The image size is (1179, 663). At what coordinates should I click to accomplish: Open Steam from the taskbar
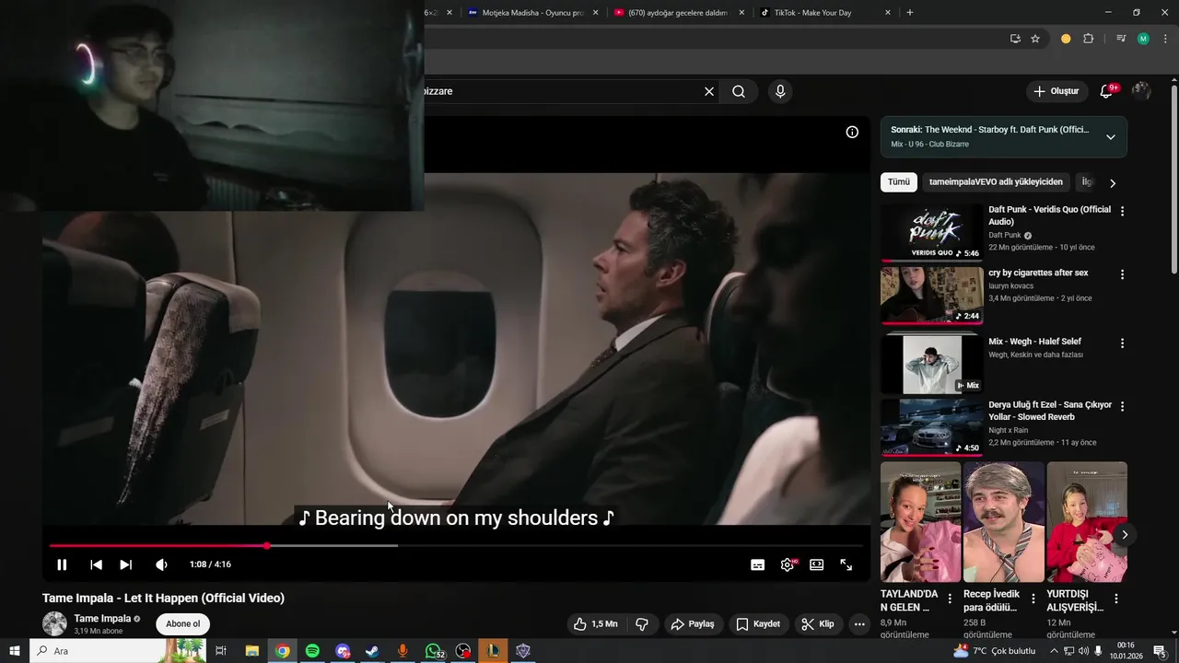pyautogui.click(x=372, y=651)
